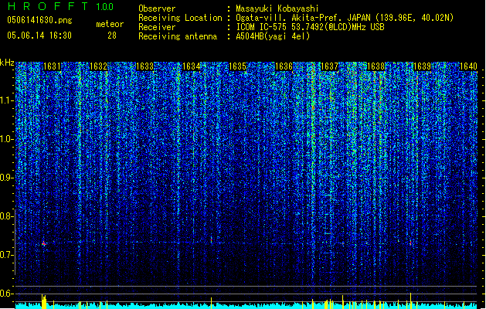Click the 0.9 kHz axis tick label
This screenshot has height=309, width=486.
(x=6, y=178)
